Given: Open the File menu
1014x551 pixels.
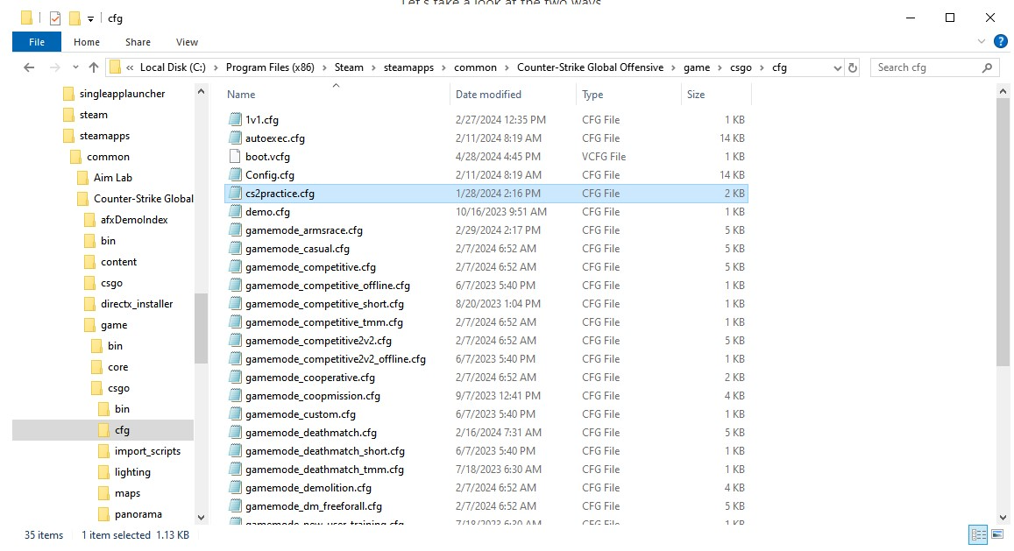Looking at the screenshot, I should (37, 42).
